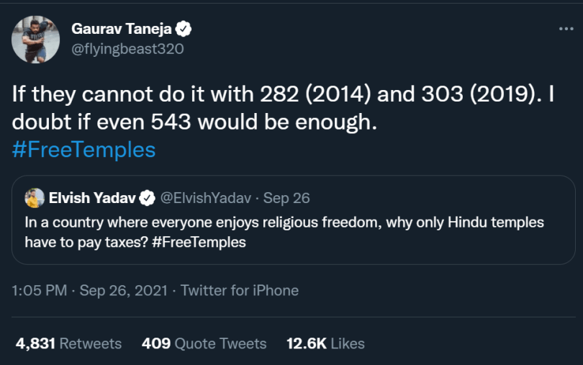This screenshot has height=365, width=583.
Task: Click #FreeTemples in the quoted tweet
Action: 199,242
